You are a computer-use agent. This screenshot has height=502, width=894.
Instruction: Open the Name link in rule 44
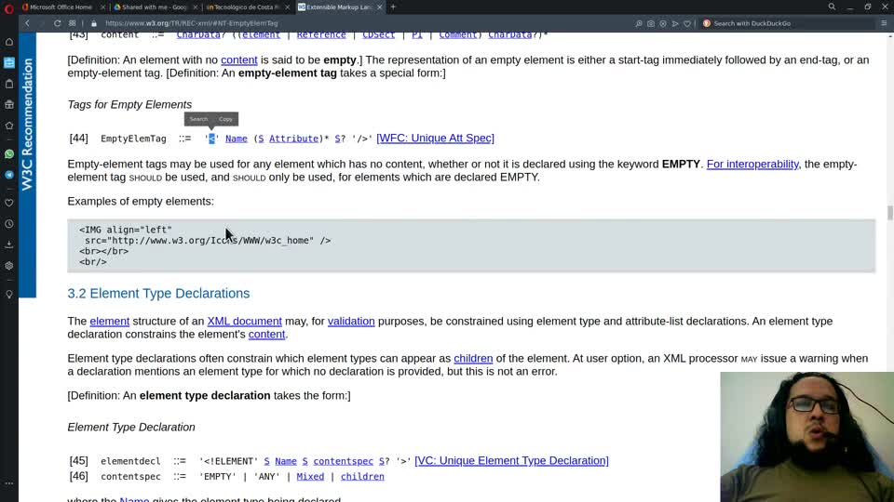click(236, 139)
